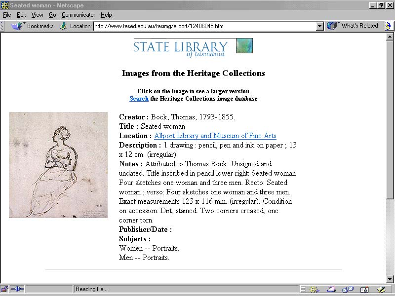Open the View menu
Screen dimensions: 395x296
click(37, 15)
